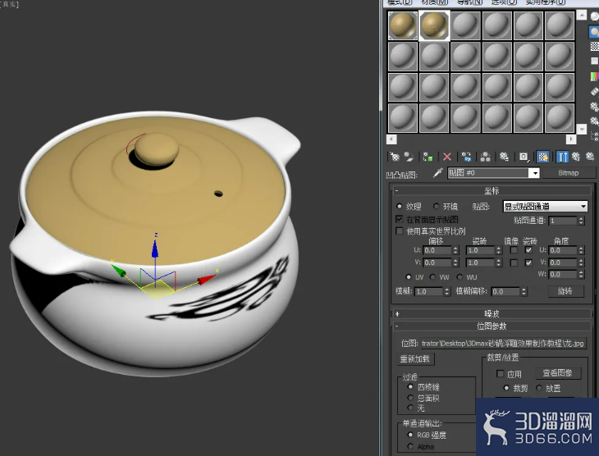Image resolution: width=599 pixels, height=456 pixels.
Task: Click the bitmap file path 龙.jpg button
Action: [x=503, y=343]
